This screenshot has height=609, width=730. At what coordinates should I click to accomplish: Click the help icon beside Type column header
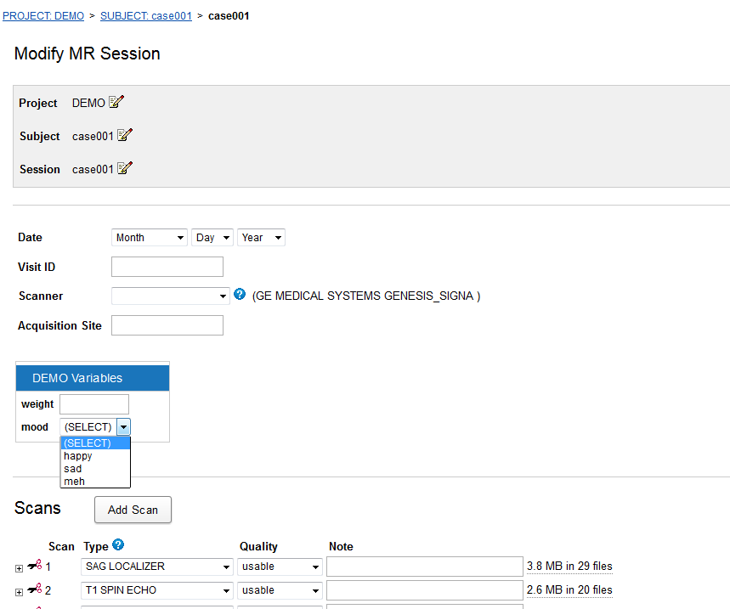tap(118, 545)
